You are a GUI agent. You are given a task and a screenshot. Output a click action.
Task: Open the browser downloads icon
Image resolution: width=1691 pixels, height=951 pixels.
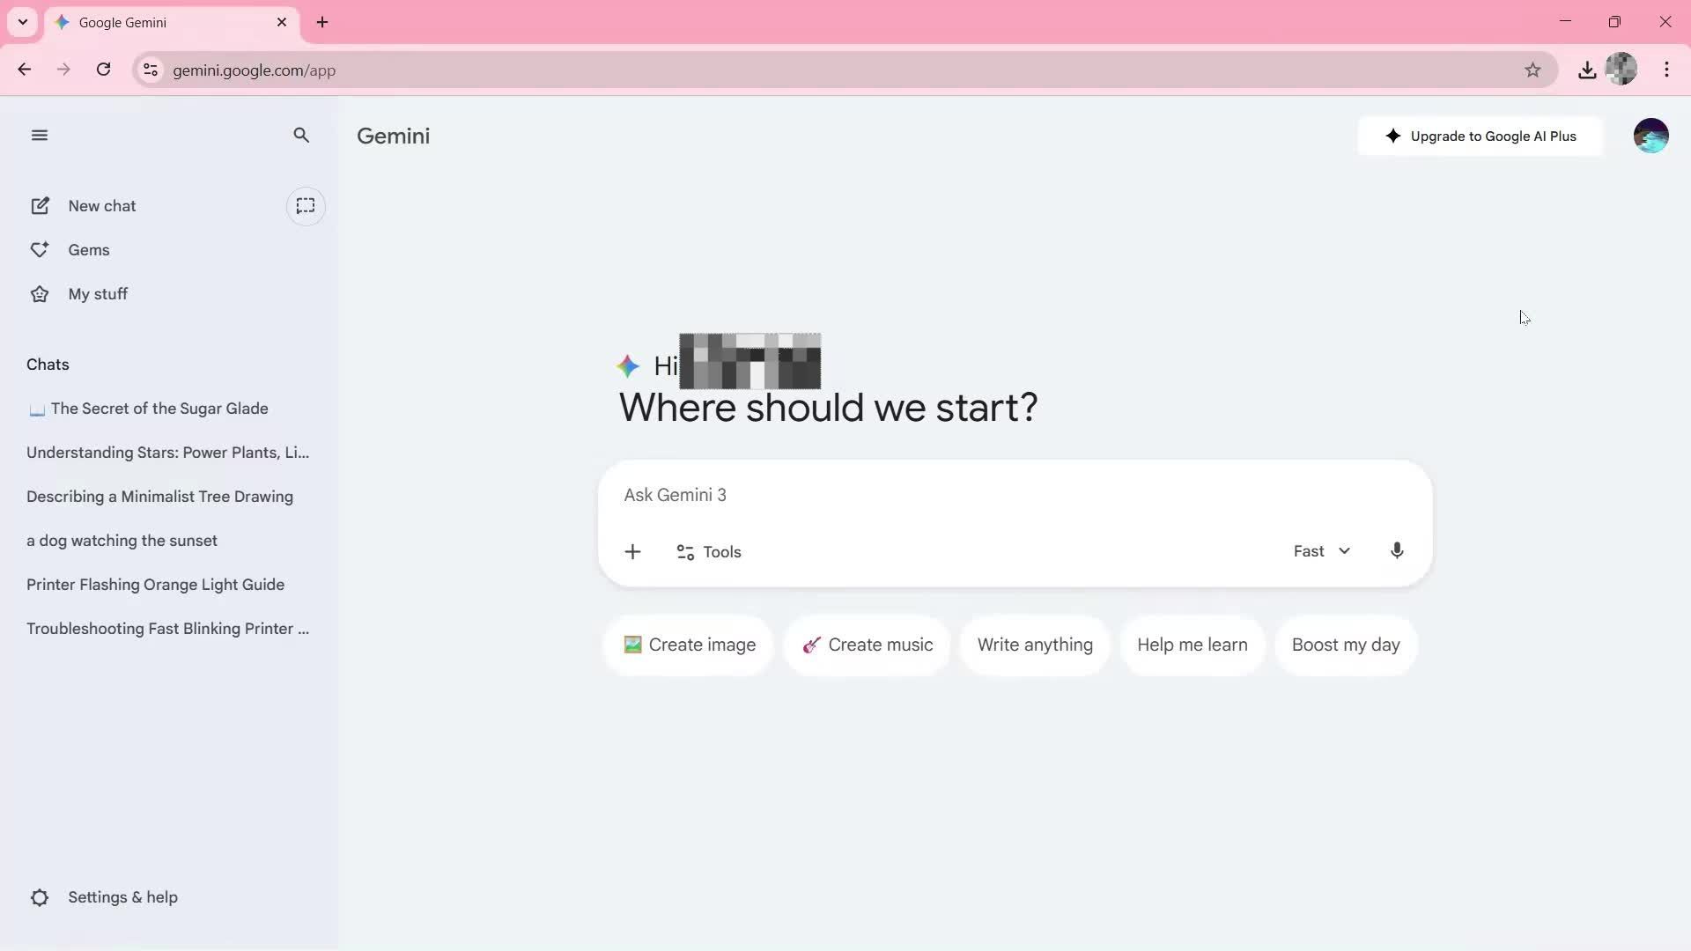1587,70
